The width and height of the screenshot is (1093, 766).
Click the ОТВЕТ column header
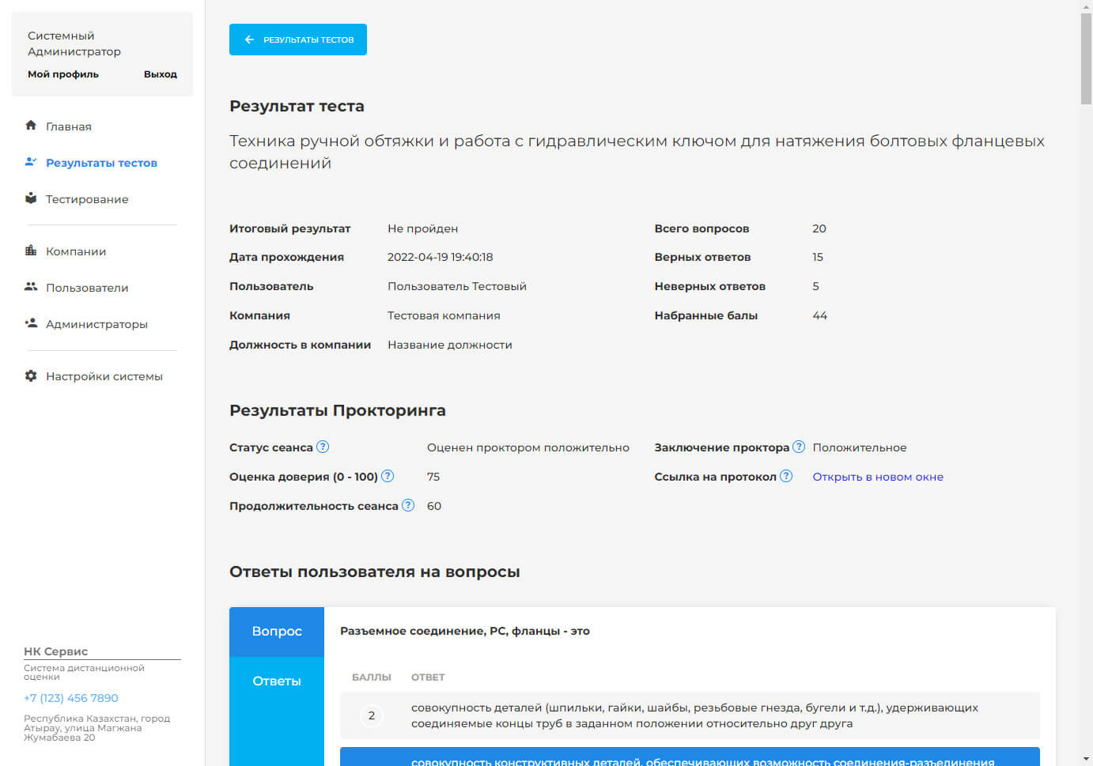click(x=428, y=677)
